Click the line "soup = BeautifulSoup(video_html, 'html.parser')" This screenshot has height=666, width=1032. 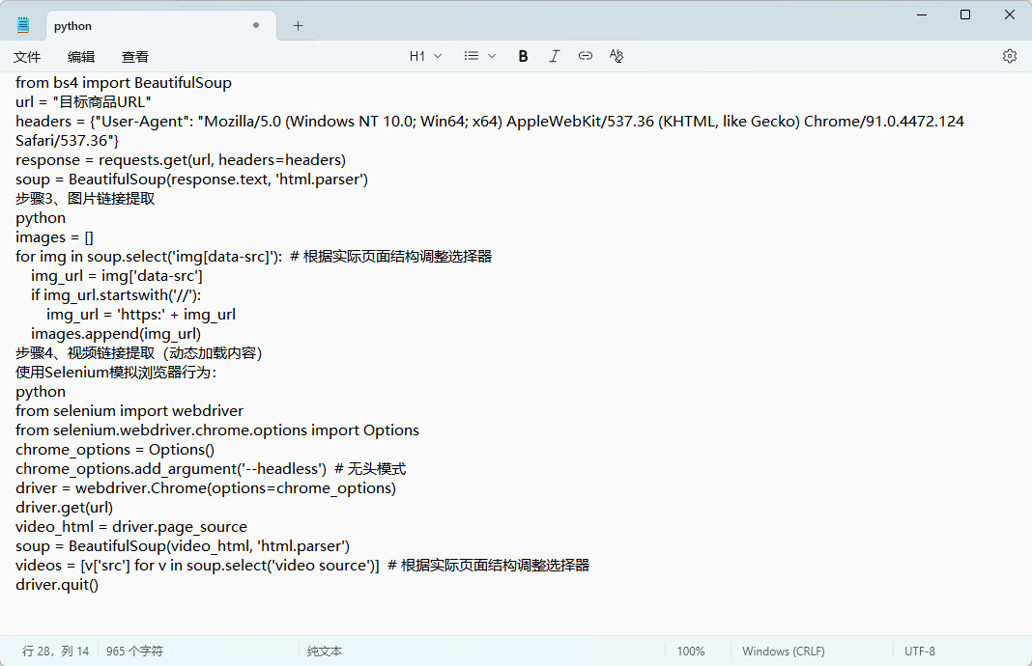183,546
